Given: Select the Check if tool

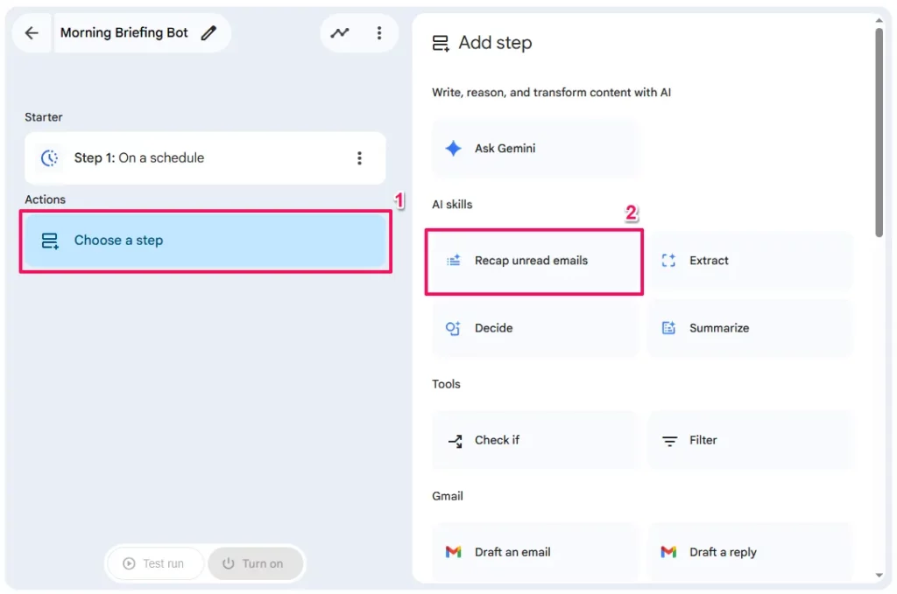Looking at the screenshot, I should point(534,440).
